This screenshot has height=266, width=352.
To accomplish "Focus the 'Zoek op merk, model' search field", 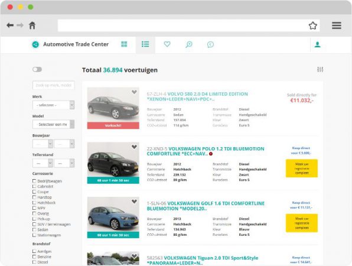I will pyautogui.click(x=53, y=85).
